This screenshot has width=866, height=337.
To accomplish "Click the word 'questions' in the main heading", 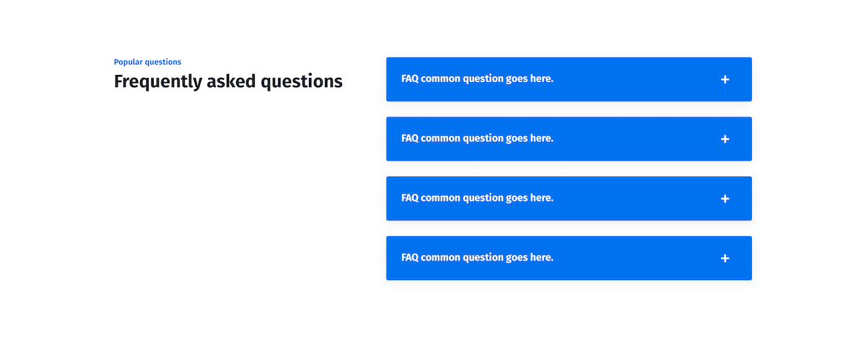I will pyautogui.click(x=301, y=81).
